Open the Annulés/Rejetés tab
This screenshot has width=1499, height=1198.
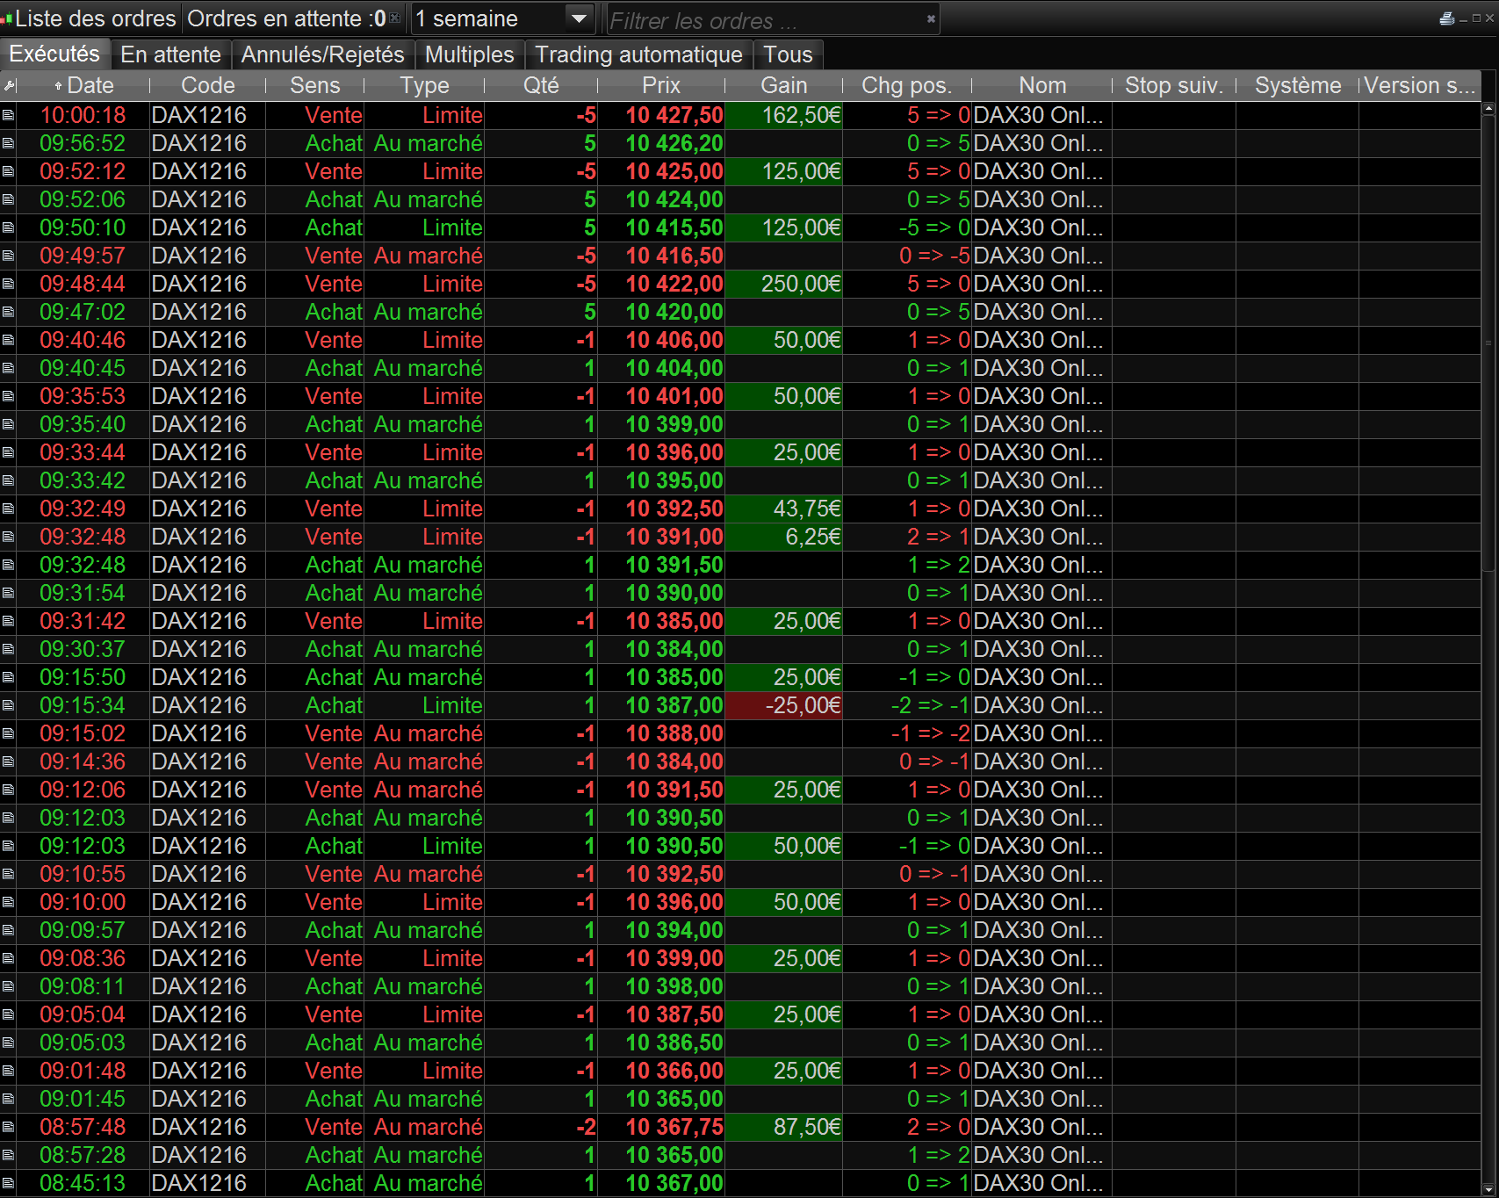coord(322,54)
